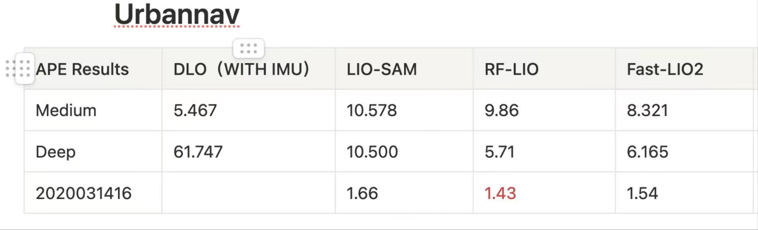Viewport: 758px width, 230px height.
Task: Select the Fast-LIO2 column header cell
Action: pos(684,69)
